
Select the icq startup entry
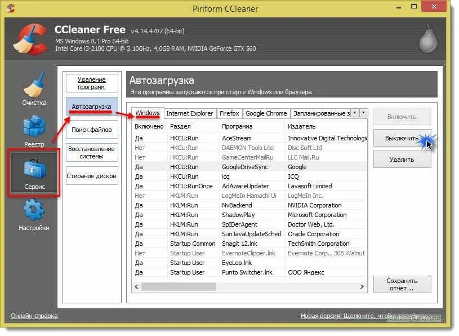click(249, 176)
